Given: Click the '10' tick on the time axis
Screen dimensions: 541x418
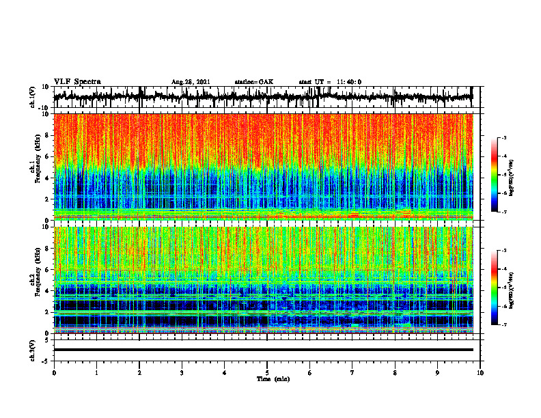Looking at the screenshot, I should click(480, 373).
